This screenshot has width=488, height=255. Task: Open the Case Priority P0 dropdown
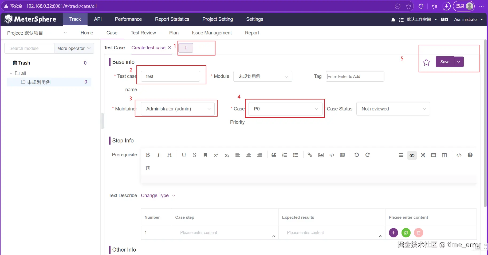(x=285, y=109)
